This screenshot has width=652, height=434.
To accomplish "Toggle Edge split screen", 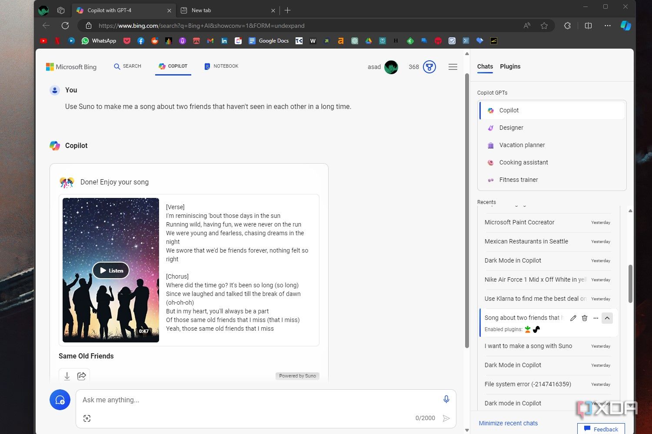I will click(588, 26).
